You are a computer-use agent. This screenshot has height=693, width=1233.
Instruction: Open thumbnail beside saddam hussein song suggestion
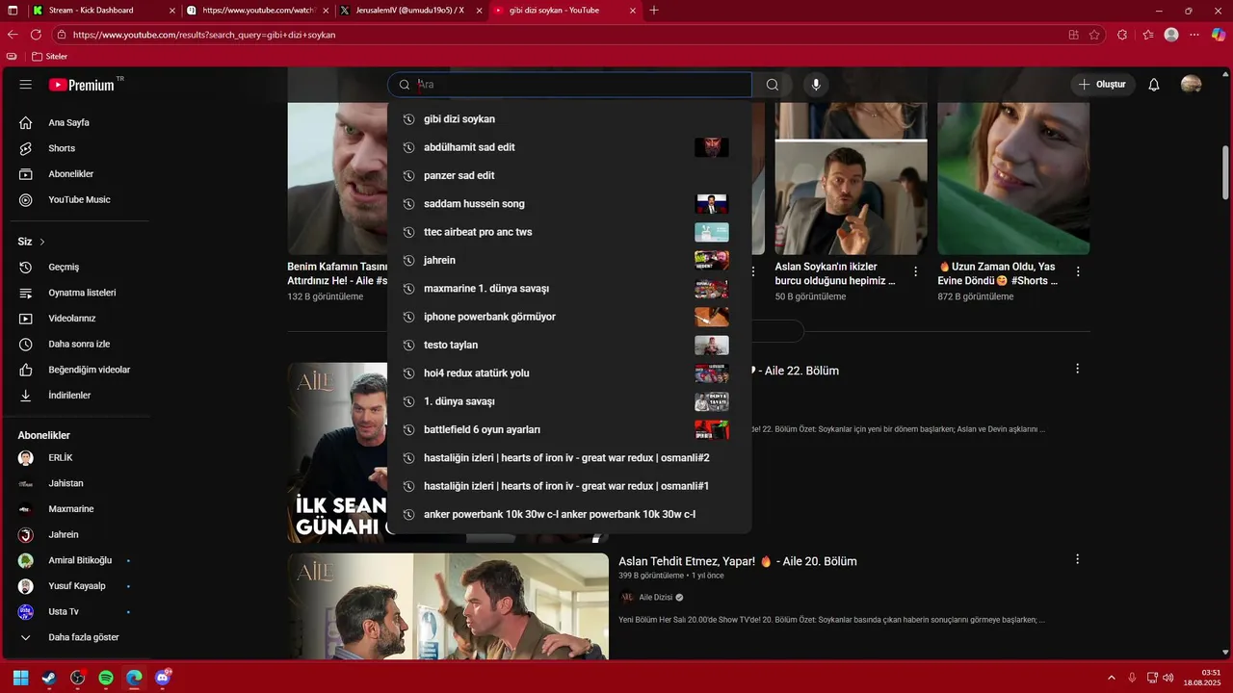(712, 204)
